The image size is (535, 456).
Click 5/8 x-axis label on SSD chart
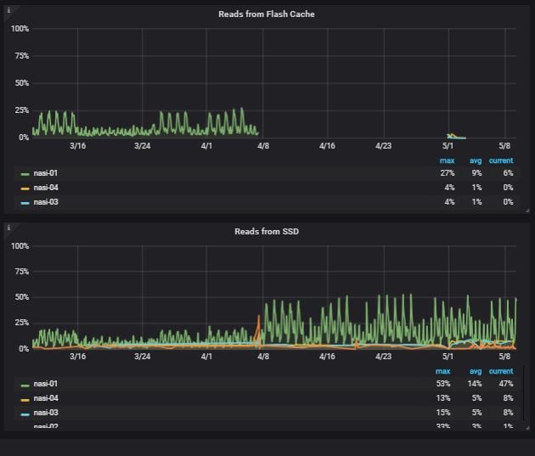tap(504, 357)
